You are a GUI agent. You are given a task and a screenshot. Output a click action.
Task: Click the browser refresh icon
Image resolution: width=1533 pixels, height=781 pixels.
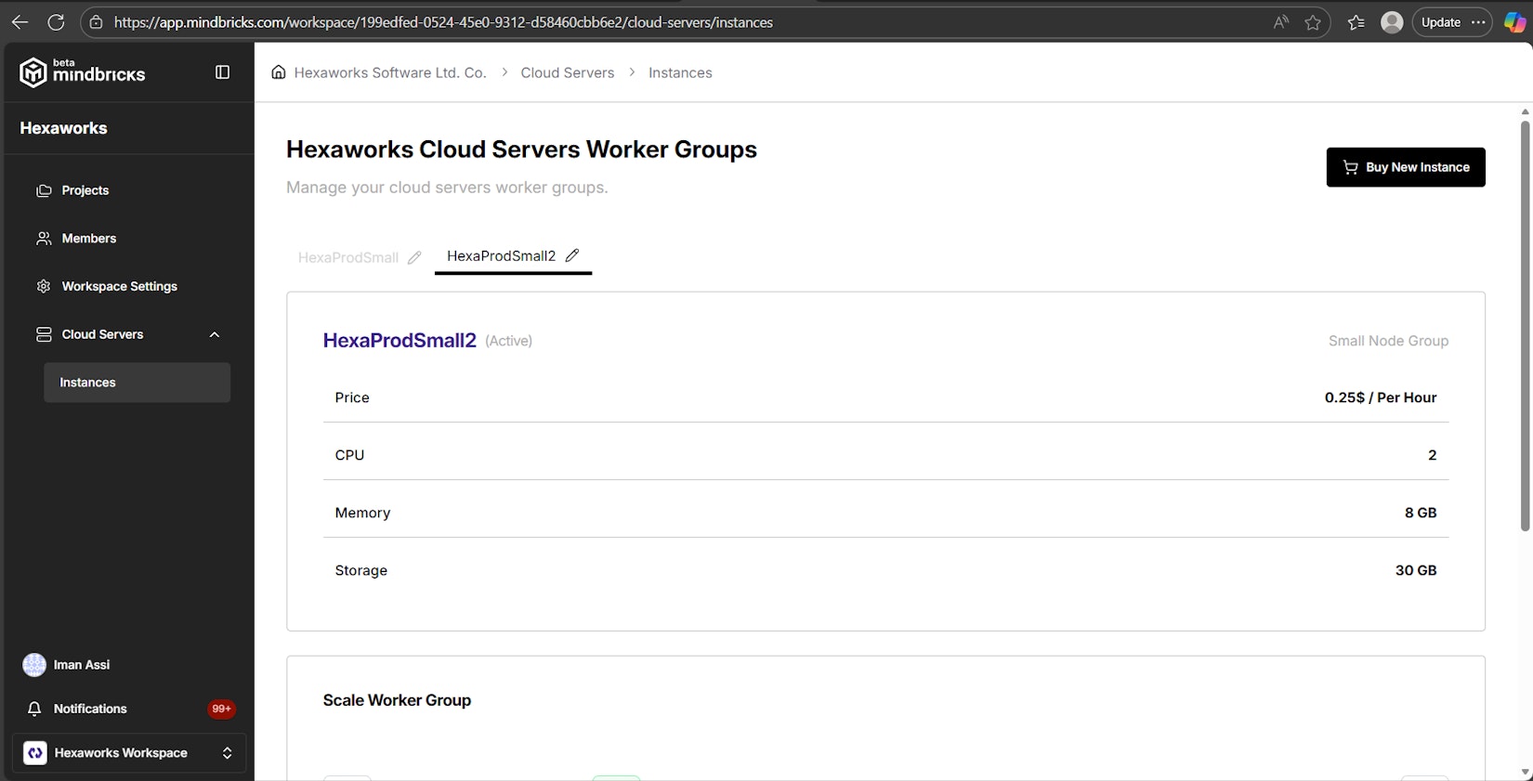(x=56, y=22)
